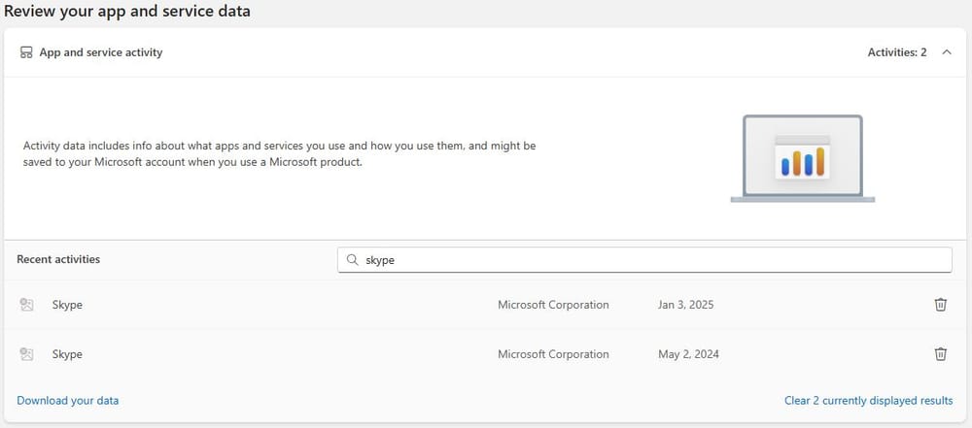Click the Recent activities label
Viewport: 972px width, 428px height.
pyautogui.click(x=58, y=259)
